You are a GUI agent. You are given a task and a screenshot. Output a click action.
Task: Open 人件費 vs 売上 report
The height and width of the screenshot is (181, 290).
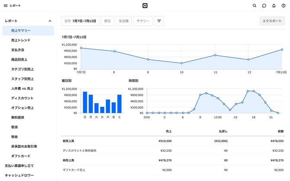click(x=22, y=89)
